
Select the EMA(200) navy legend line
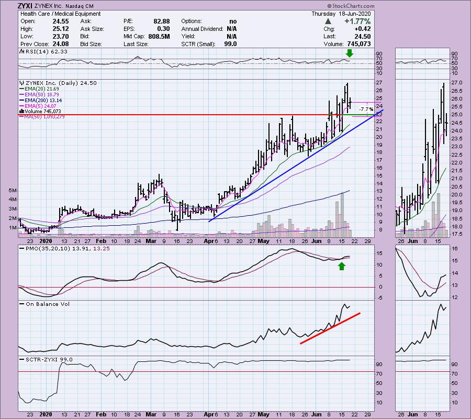(21, 101)
